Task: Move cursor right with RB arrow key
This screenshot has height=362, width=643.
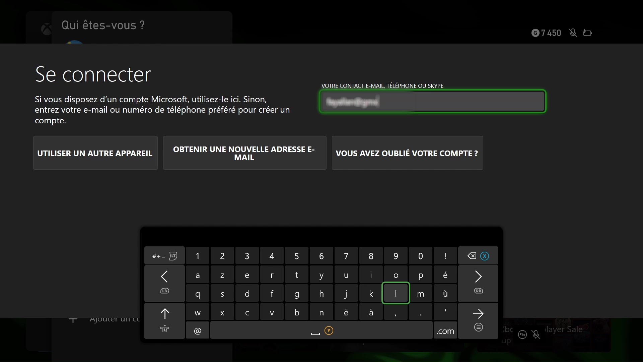Action: pyautogui.click(x=478, y=284)
